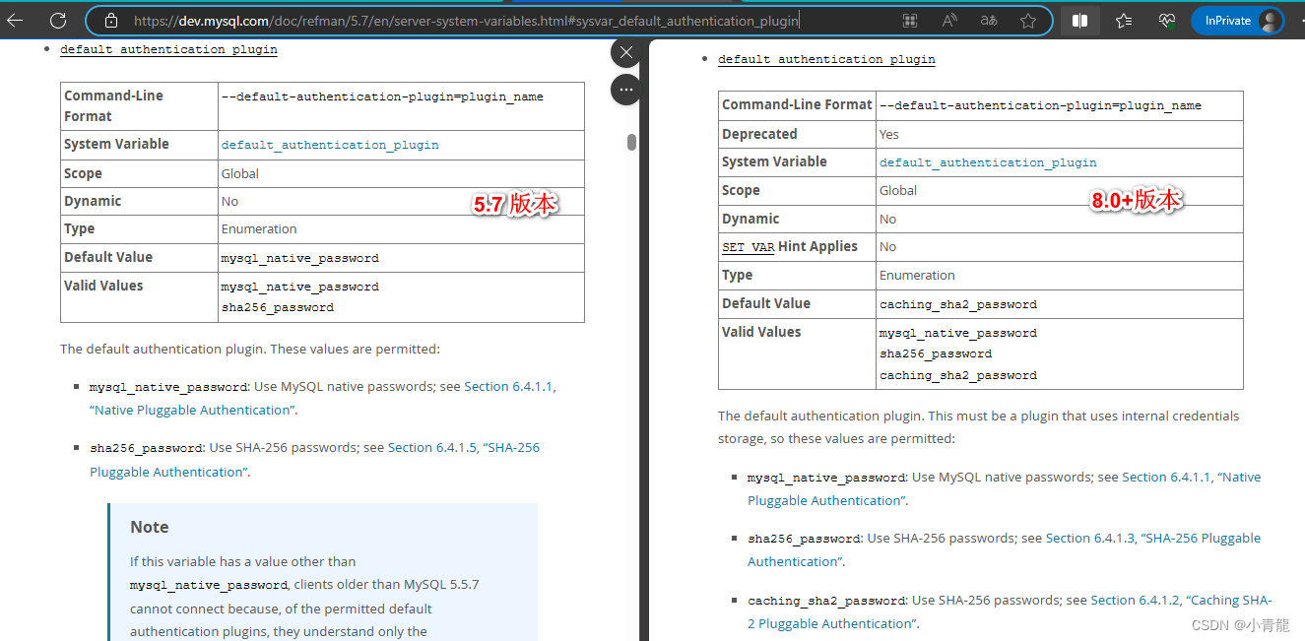The image size is (1305, 641).
Task: Open Section 6.4.1.1 Native Pluggable Authentication, left pane
Action: [324, 398]
